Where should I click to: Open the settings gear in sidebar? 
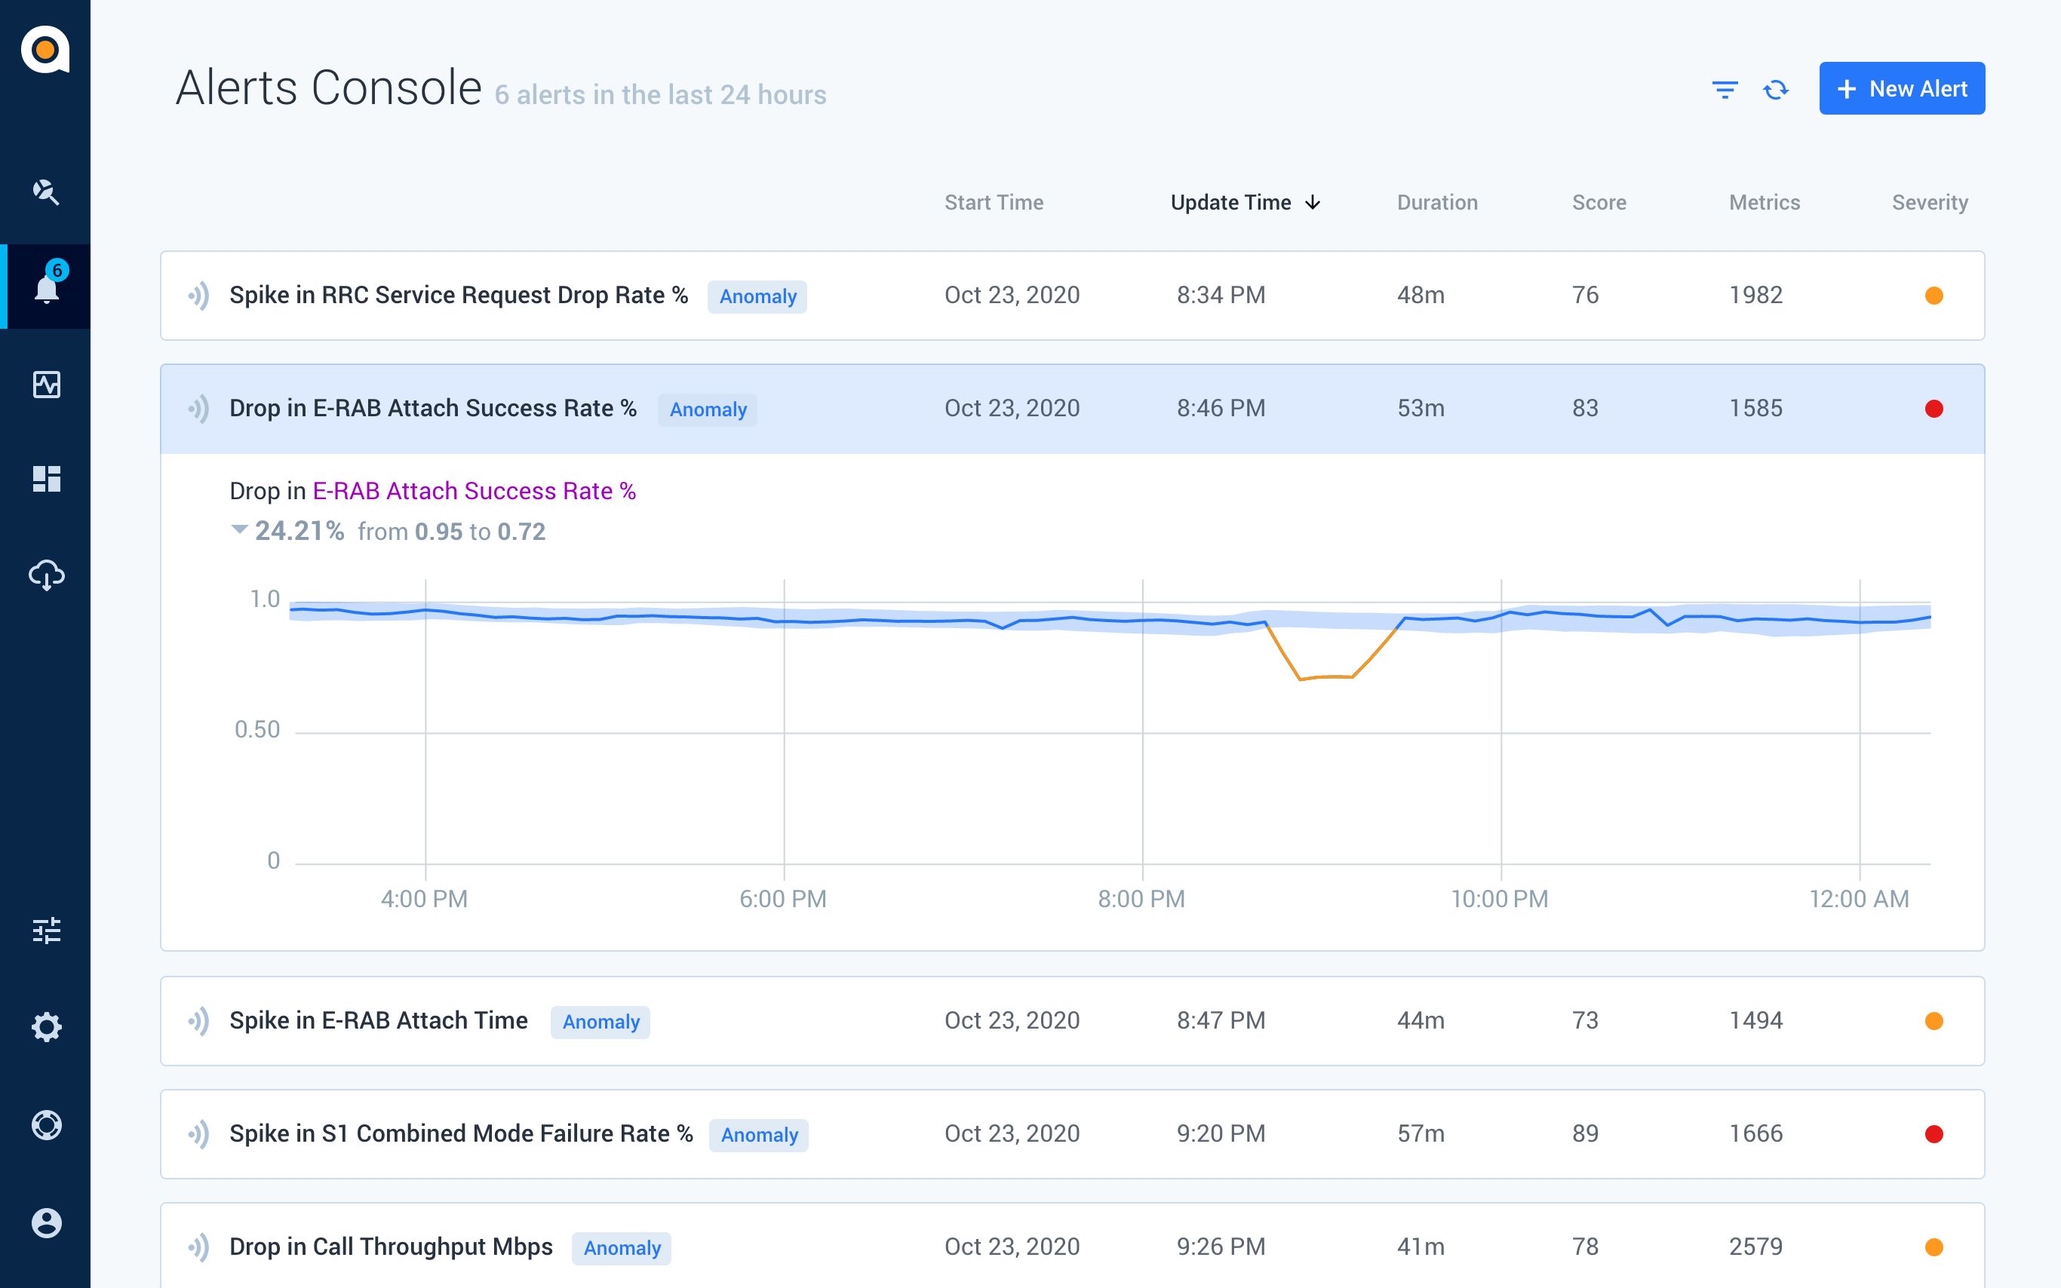pyautogui.click(x=46, y=1026)
